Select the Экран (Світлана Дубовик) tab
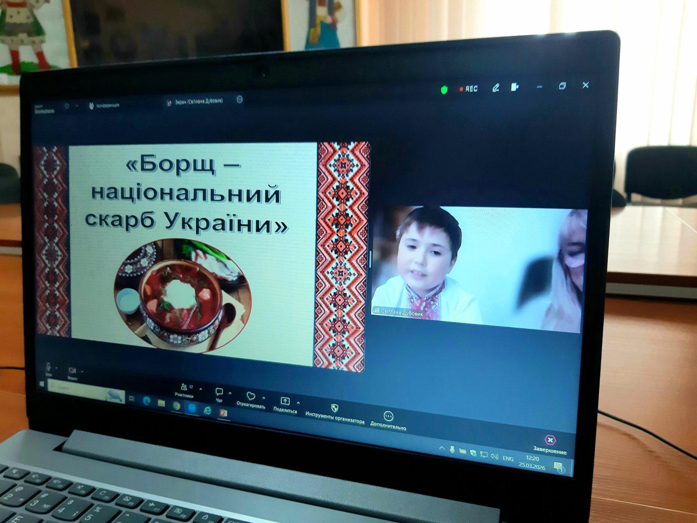The image size is (697, 523). 196,102
